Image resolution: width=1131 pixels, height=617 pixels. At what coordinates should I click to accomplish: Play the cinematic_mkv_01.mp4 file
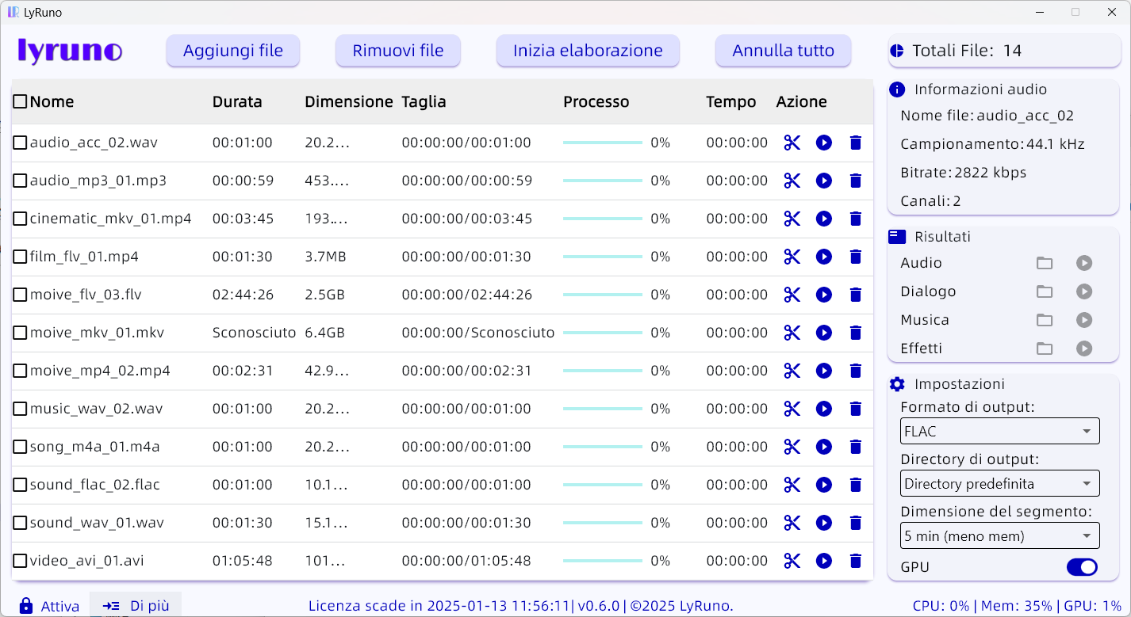[823, 219]
